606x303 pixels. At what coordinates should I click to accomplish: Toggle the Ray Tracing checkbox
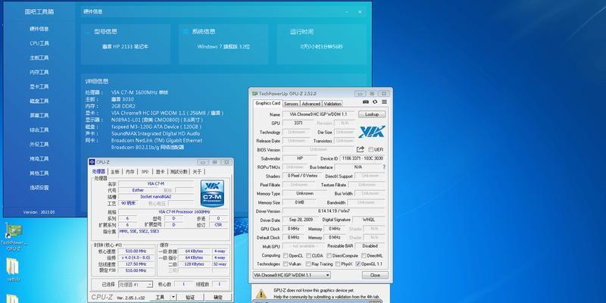tap(308, 264)
